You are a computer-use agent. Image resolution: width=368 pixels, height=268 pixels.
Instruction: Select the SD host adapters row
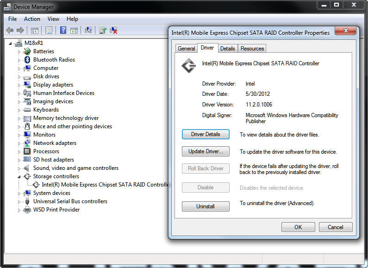54,160
